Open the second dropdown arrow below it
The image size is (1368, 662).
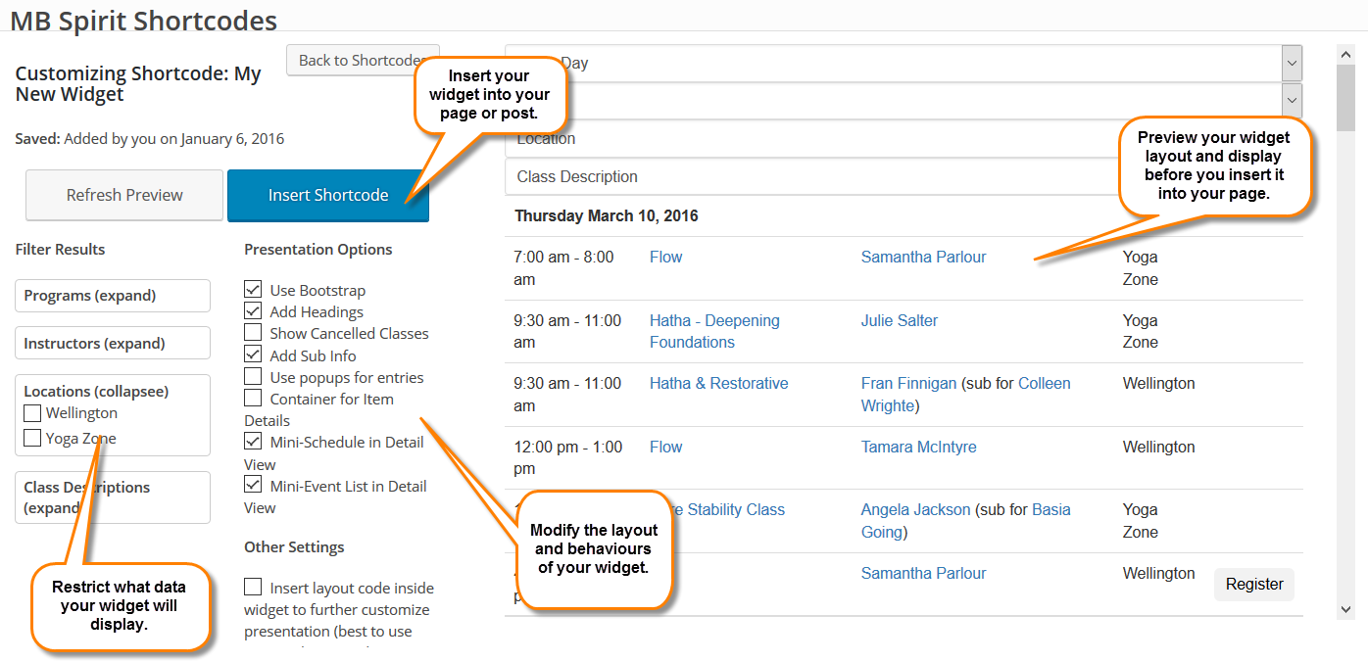click(x=1292, y=100)
